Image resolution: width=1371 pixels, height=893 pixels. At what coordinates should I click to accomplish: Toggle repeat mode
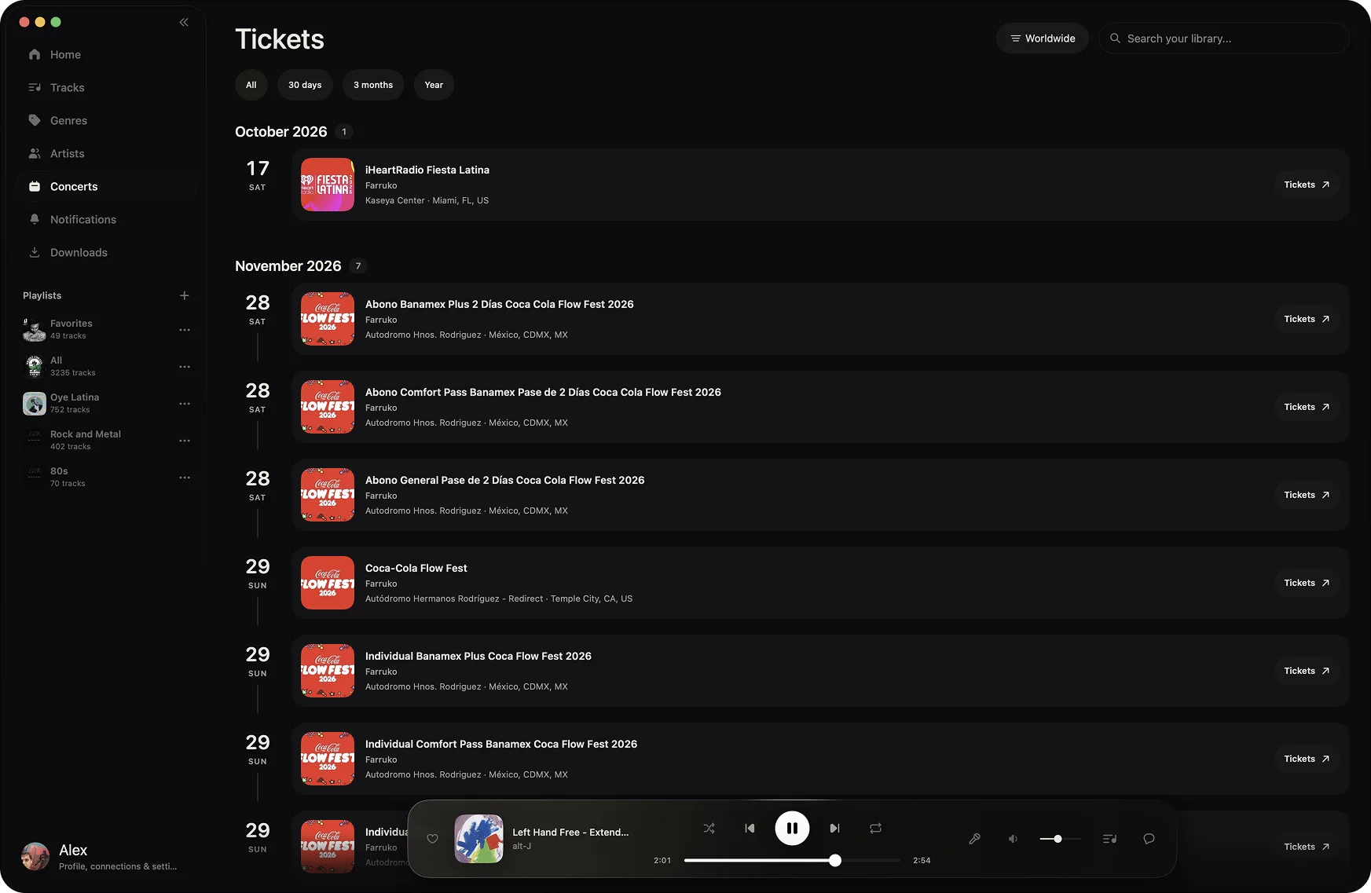tap(875, 828)
